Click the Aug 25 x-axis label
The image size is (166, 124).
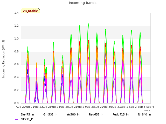click(x=64, y=107)
